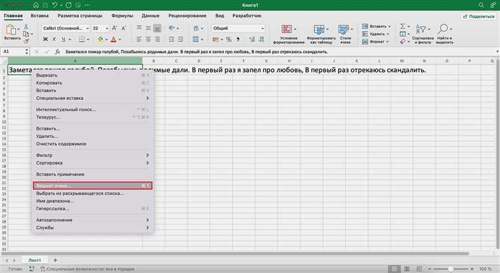The image size is (500, 273).
Task: Click the Bold (Ж) formatting icon
Action: click(45, 39)
